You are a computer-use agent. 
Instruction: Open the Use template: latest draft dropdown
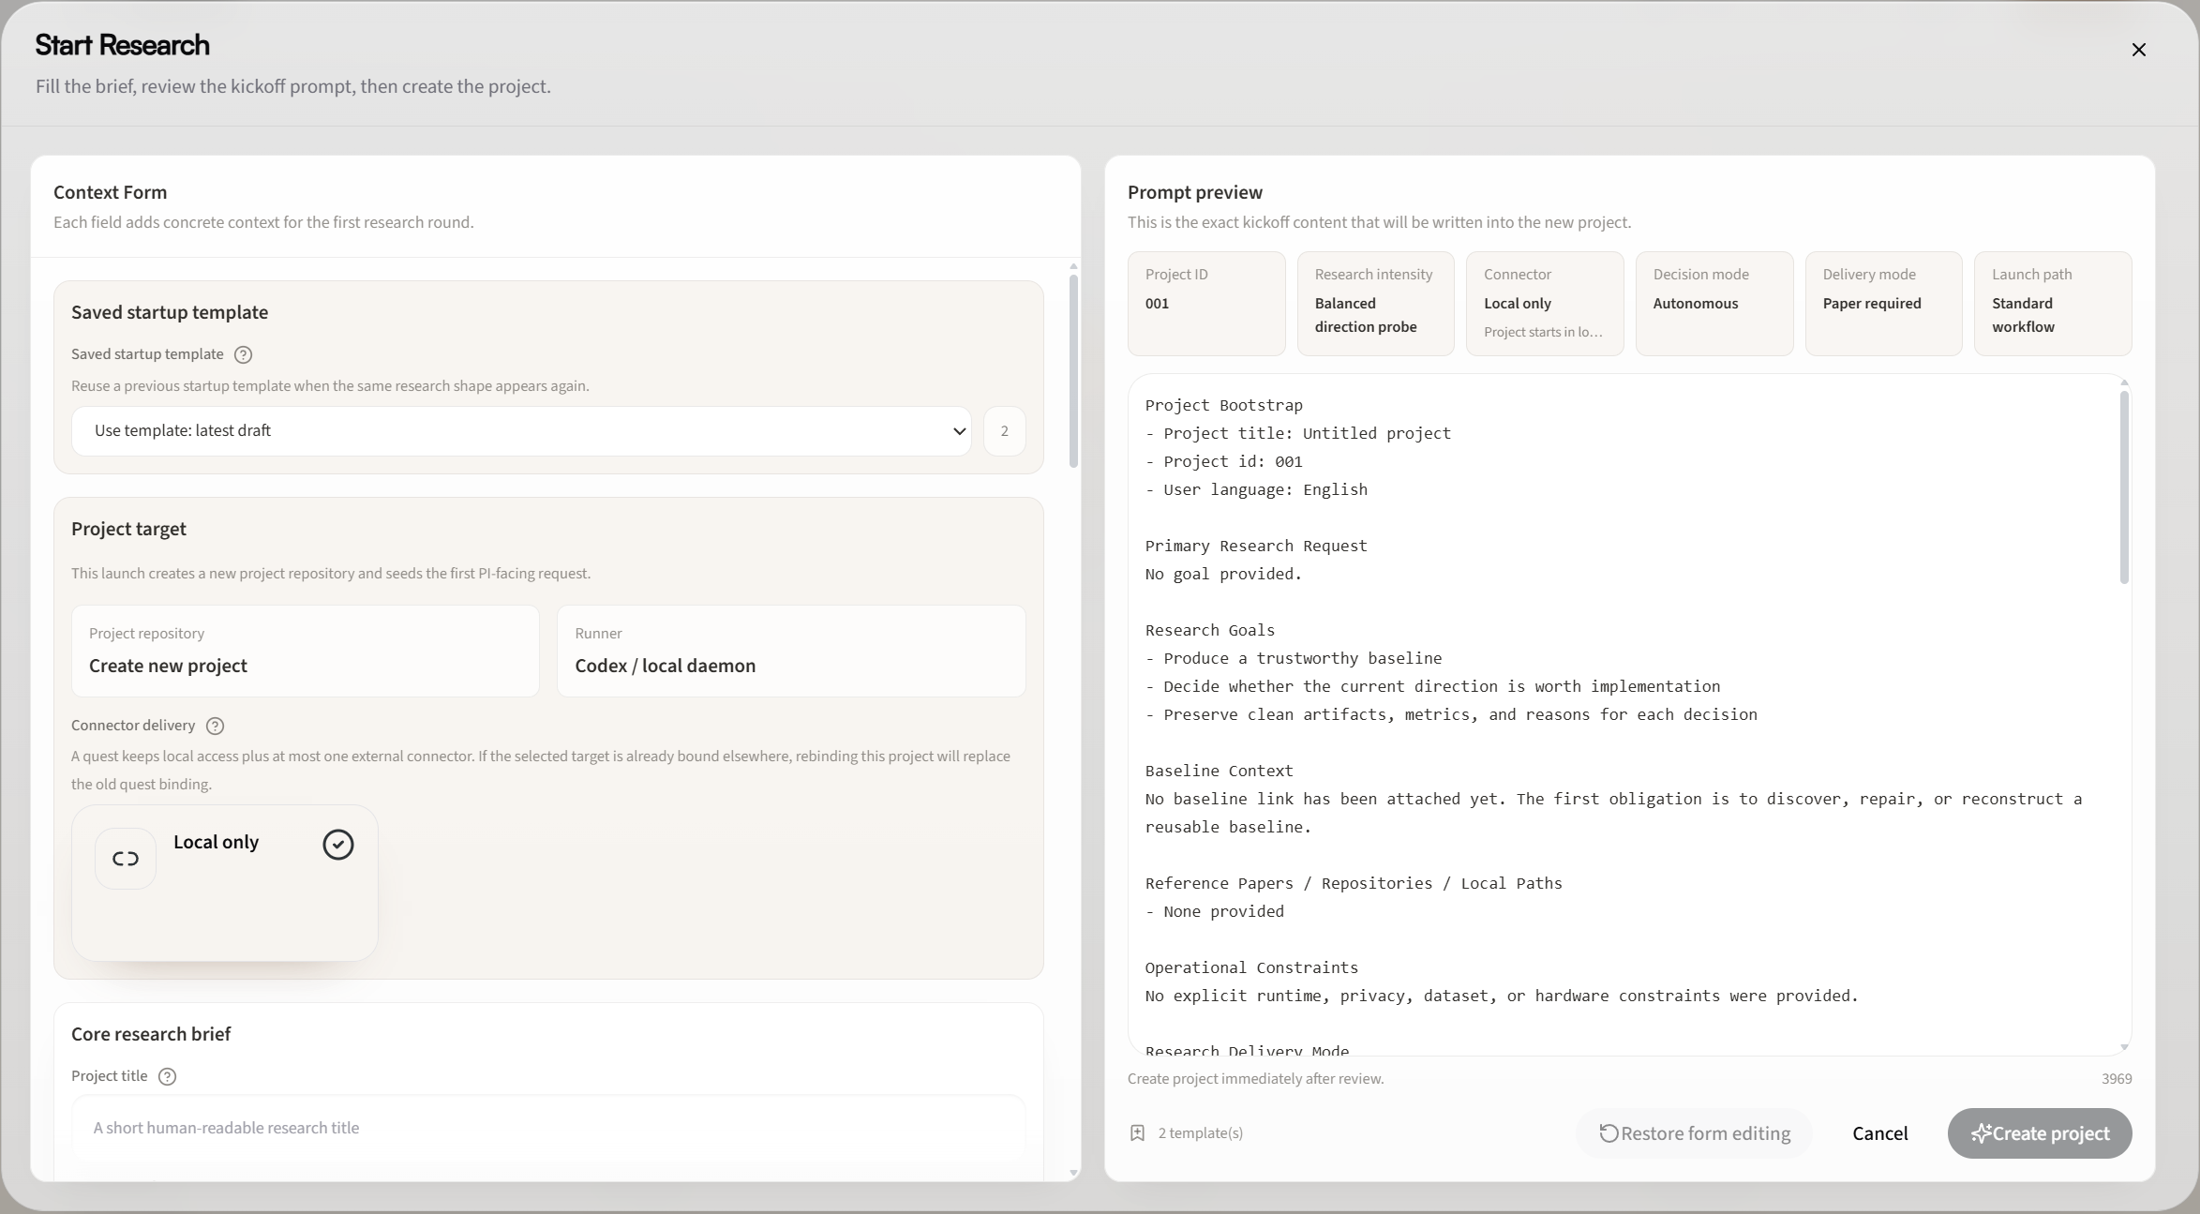coord(521,430)
